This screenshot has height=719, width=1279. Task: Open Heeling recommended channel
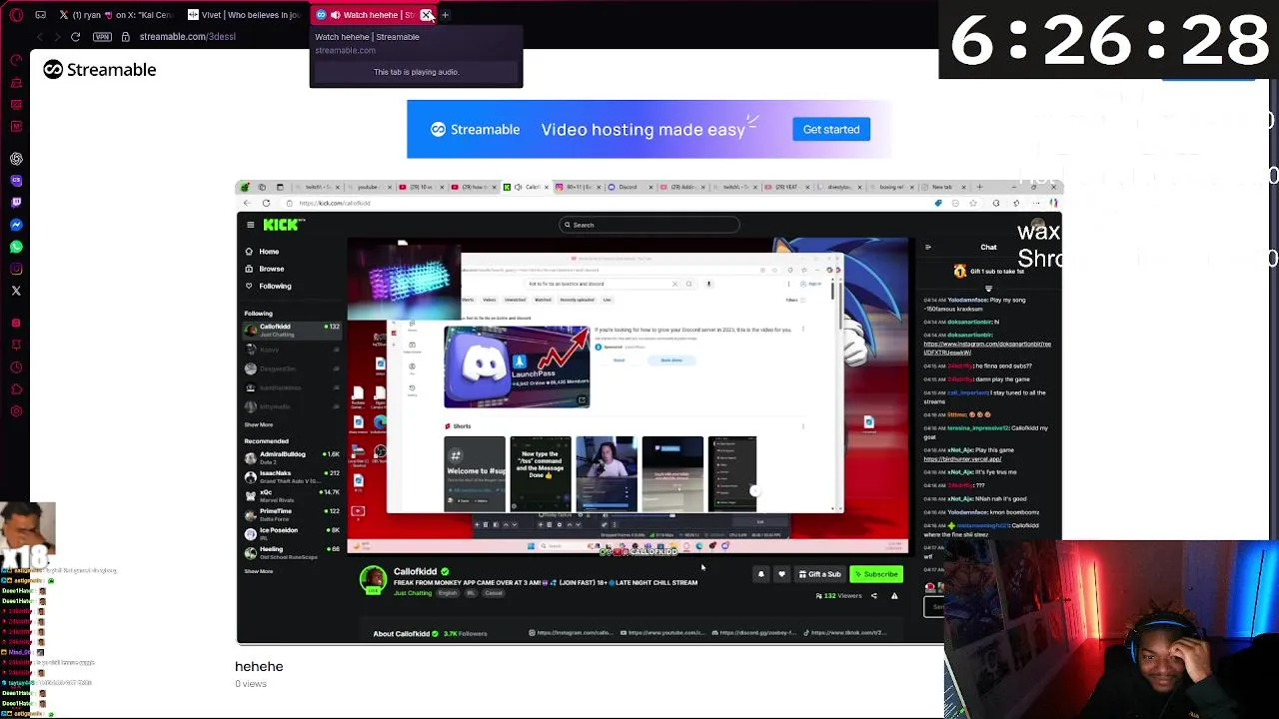click(293, 552)
